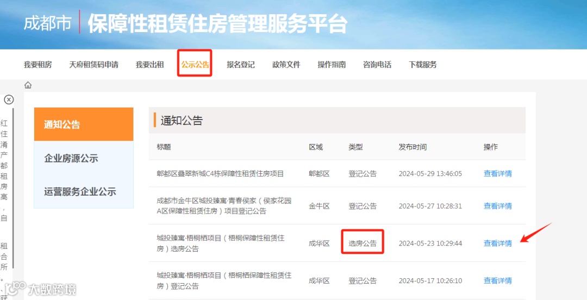The image size is (587, 300).
Task: Click the 发布时间 column header
Action: coord(413,147)
